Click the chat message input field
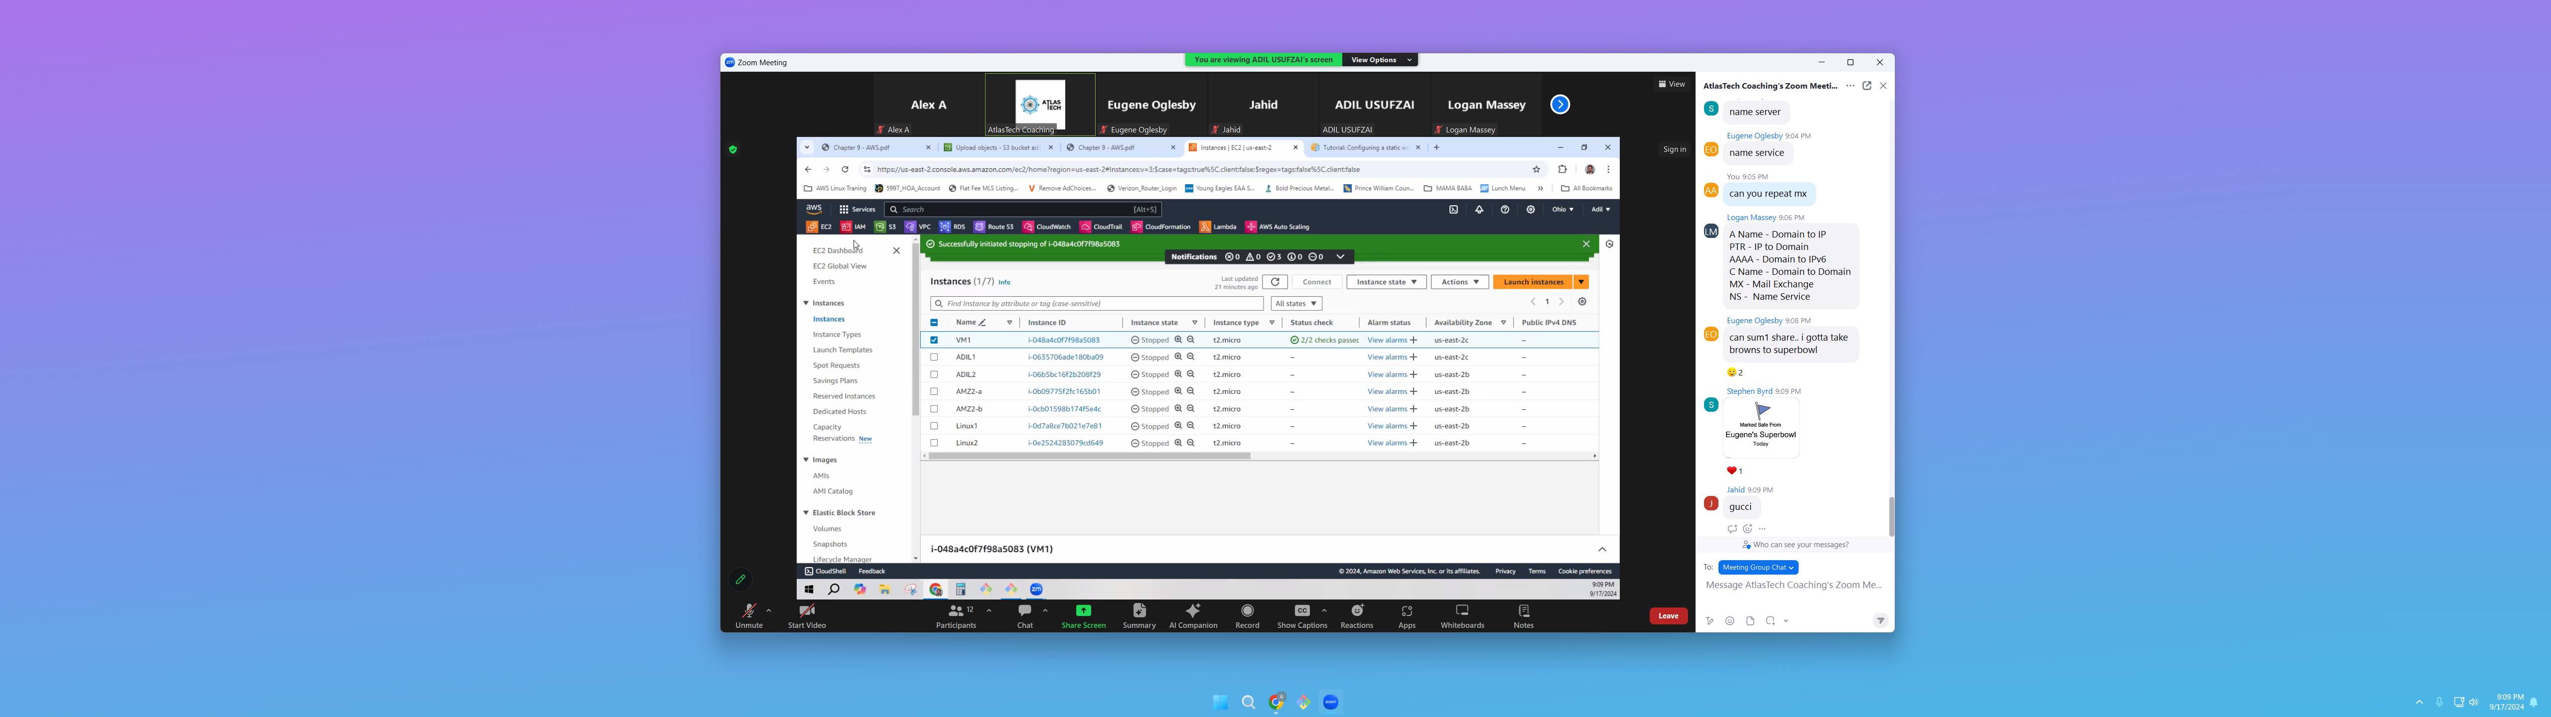This screenshot has height=717, width=2551. coord(1793,585)
